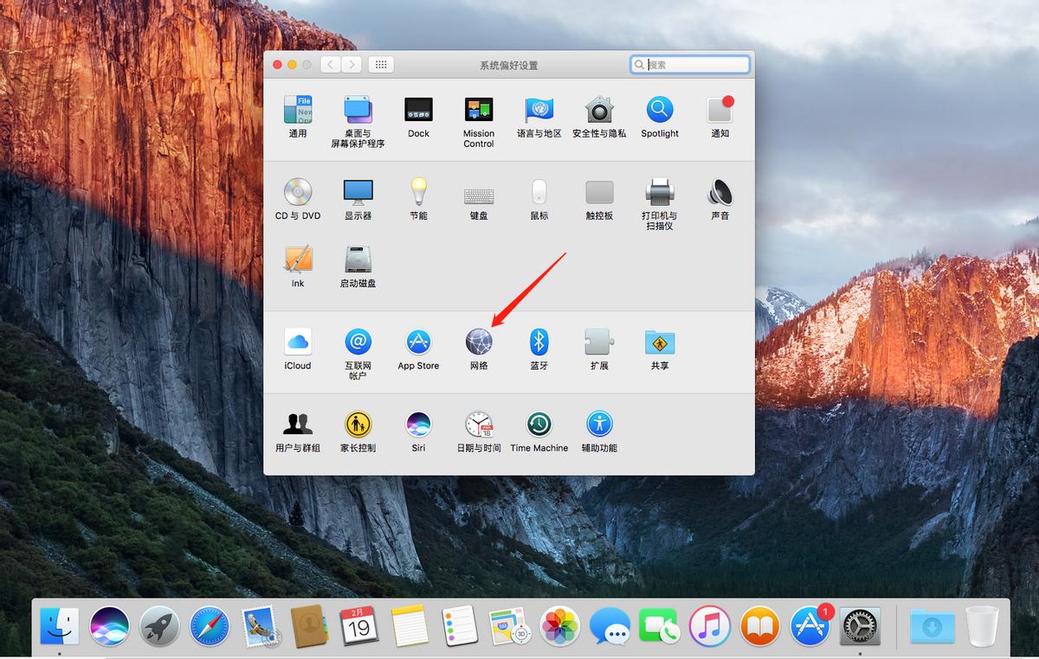Launch Safari from the Dock
This screenshot has height=659, width=1039.
(x=210, y=626)
